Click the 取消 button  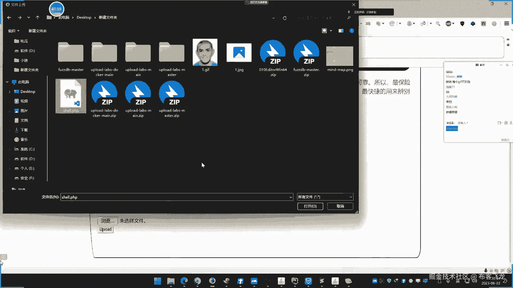click(340, 206)
